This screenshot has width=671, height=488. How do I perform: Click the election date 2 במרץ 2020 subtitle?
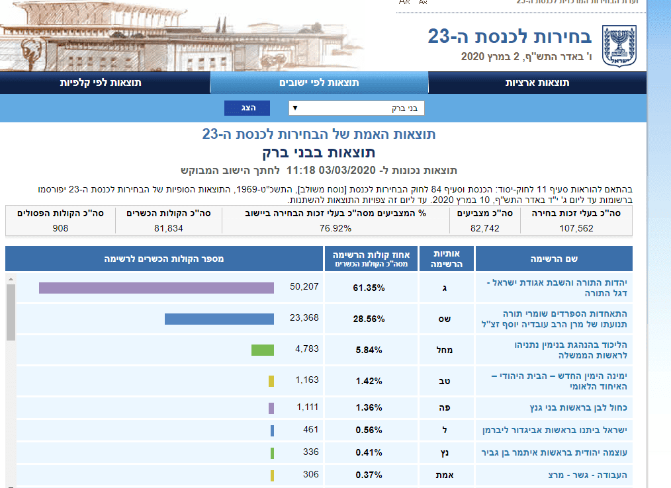[x=527, y=57]
